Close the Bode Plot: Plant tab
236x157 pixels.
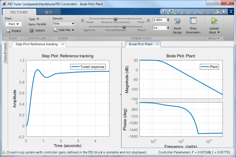(157, 44)
